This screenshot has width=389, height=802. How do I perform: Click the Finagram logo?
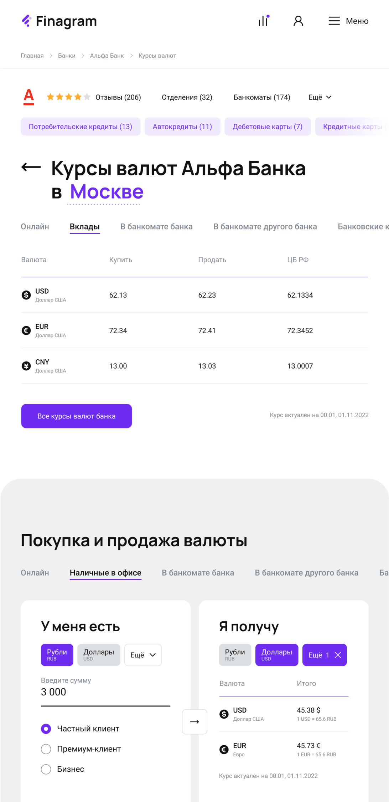[x=59, y=21]
